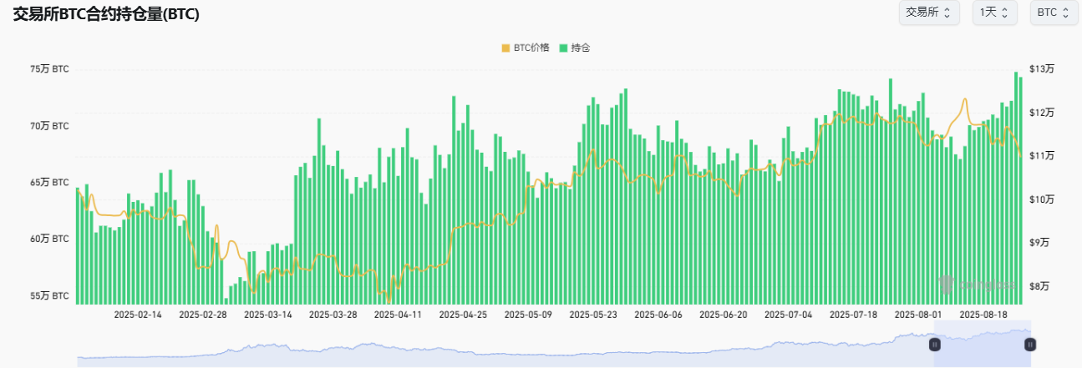Click the green swatch beside 持仓
Screen dimensions: 1082x368
(564, 48)
